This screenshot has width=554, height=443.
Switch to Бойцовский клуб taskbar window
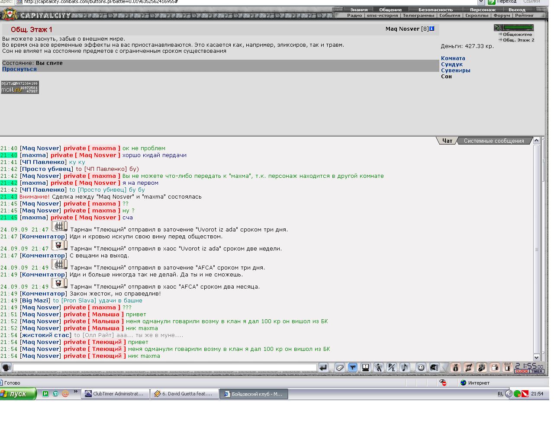pos(254,394)
